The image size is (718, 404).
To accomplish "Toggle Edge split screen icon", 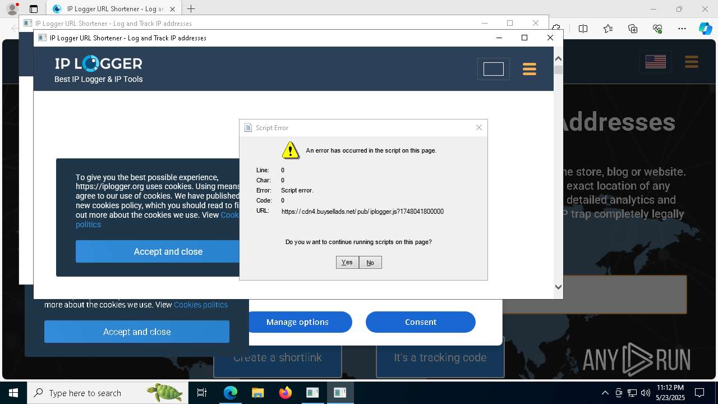I will click(x=583, y=29).
